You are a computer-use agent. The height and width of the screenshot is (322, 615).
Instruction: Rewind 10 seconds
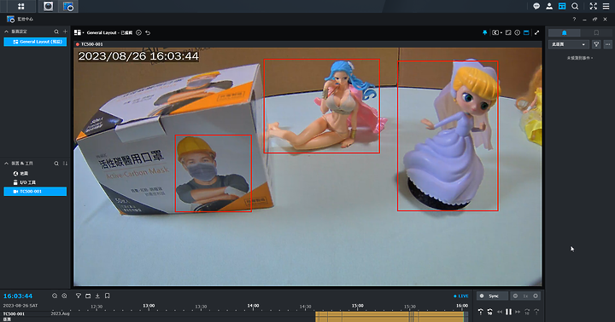pyautogui.click(x=490, y=312)
